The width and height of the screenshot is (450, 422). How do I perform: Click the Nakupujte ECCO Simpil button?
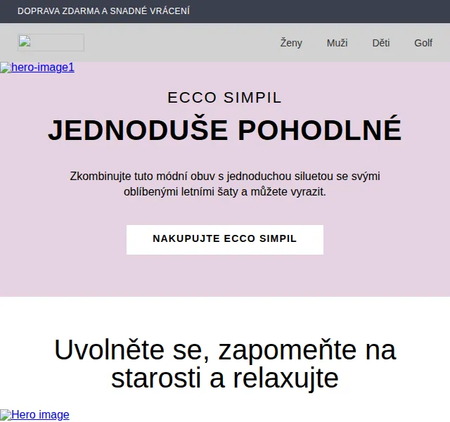pyautogui.click(x=225, y=239)
